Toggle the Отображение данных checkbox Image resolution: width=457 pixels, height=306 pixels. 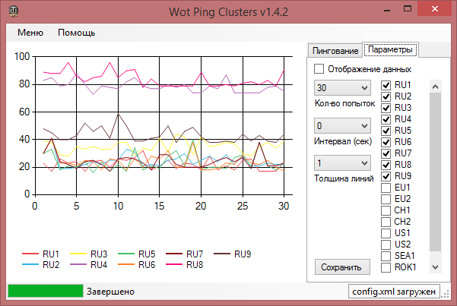(x=319, y=69)
